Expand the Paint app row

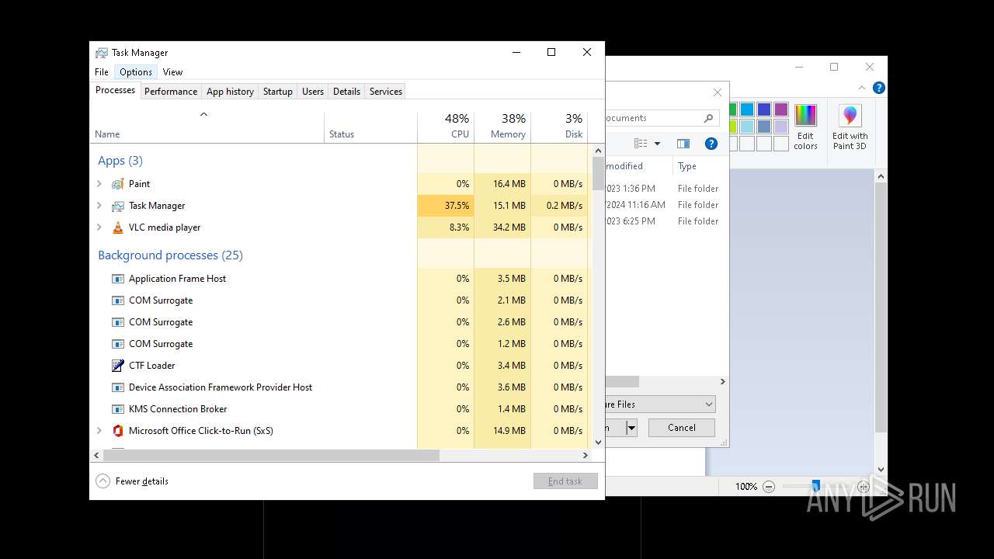[99, 184]
